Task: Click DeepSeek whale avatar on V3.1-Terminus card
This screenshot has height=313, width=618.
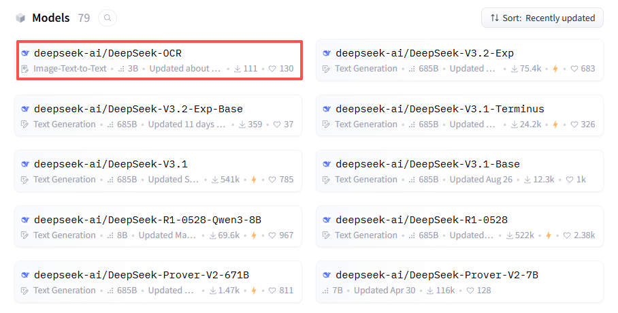Action: pos(326,109)
